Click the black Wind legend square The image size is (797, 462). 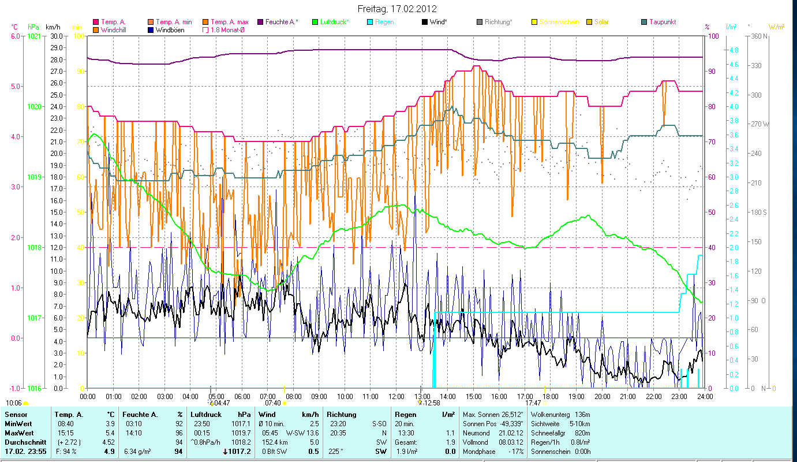point(425,22)
